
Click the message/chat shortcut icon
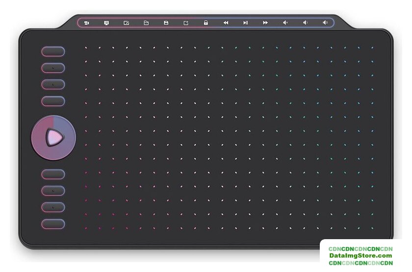[106, 23]
